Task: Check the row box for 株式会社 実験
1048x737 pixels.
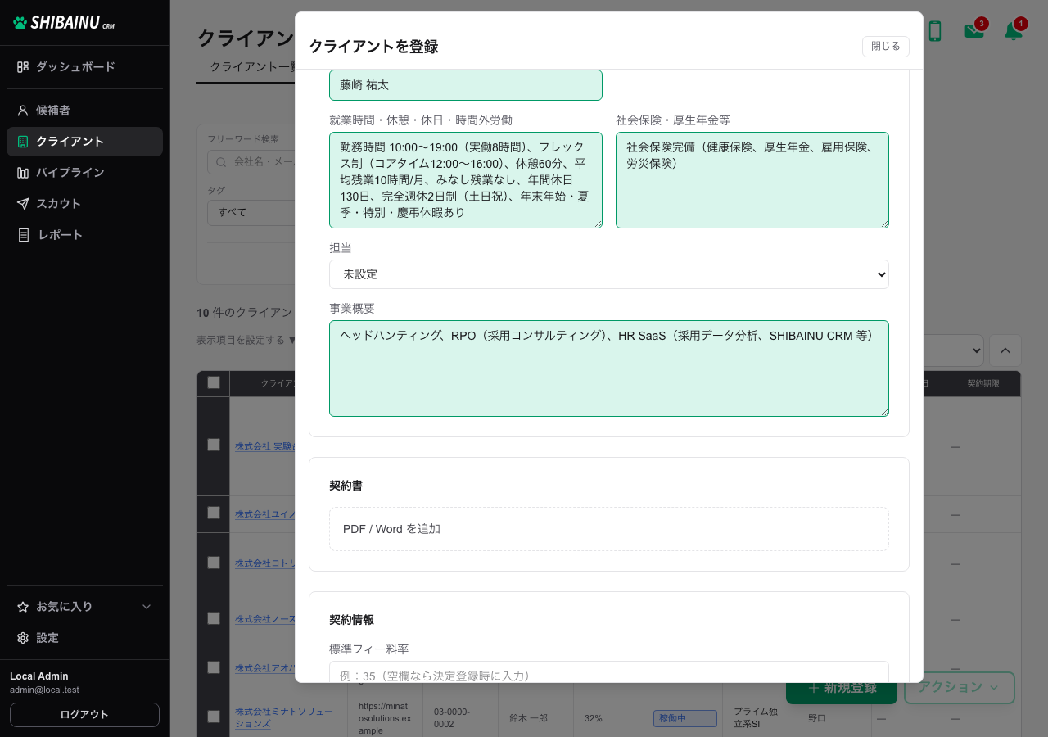Action: pos(214,445)
